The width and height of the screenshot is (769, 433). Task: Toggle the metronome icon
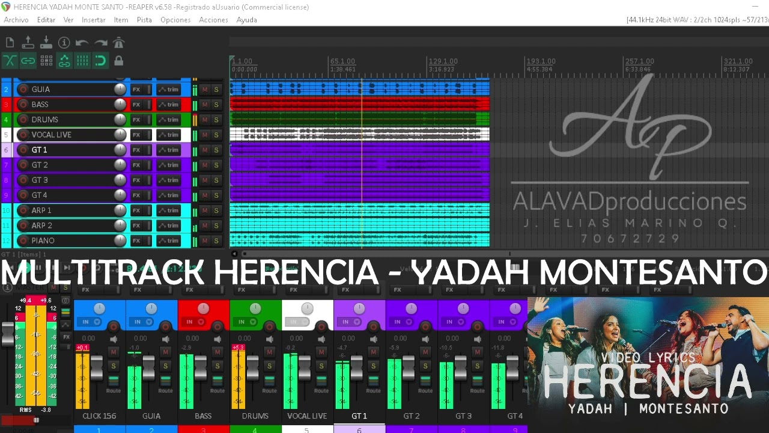pos(118,43)
